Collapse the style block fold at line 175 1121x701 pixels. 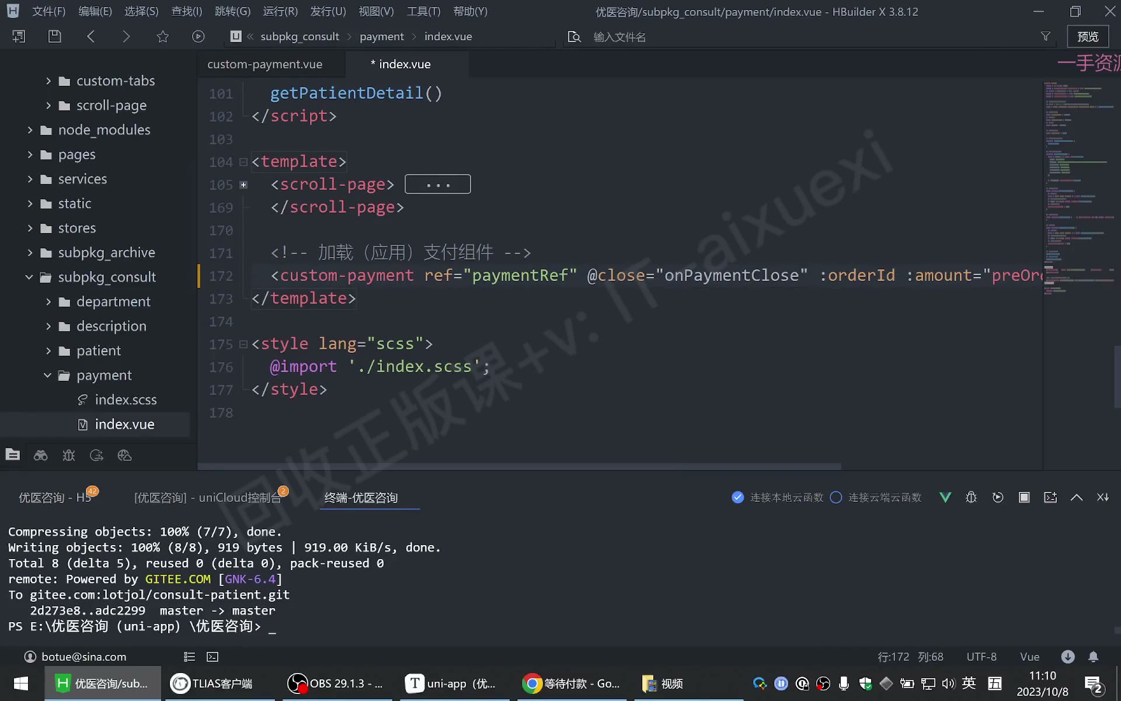click(x=243, y=344)
